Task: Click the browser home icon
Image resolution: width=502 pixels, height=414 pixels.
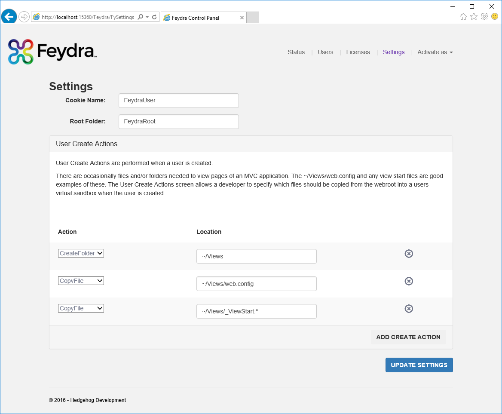Action: (463, 17)
